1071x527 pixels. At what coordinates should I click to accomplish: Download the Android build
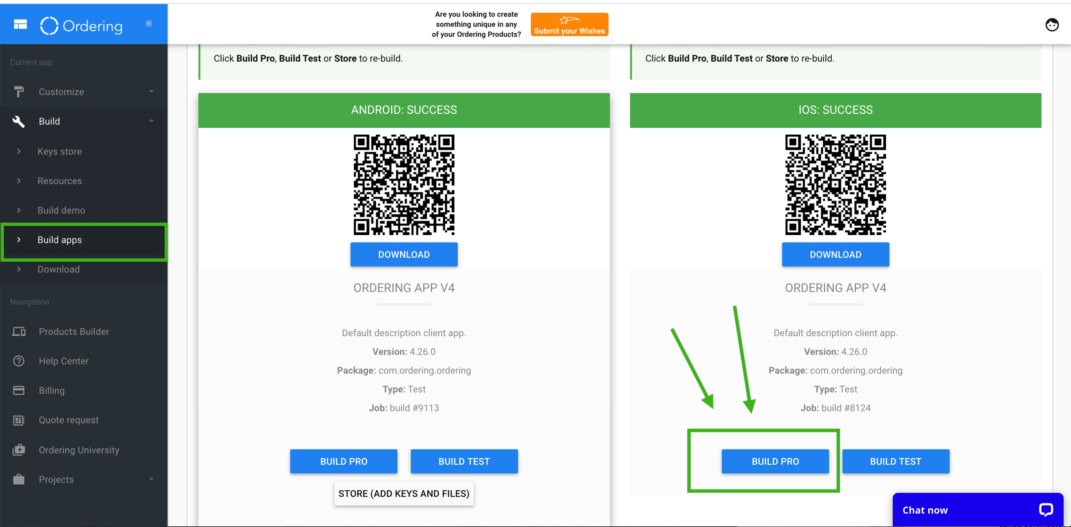pos(404,254)
